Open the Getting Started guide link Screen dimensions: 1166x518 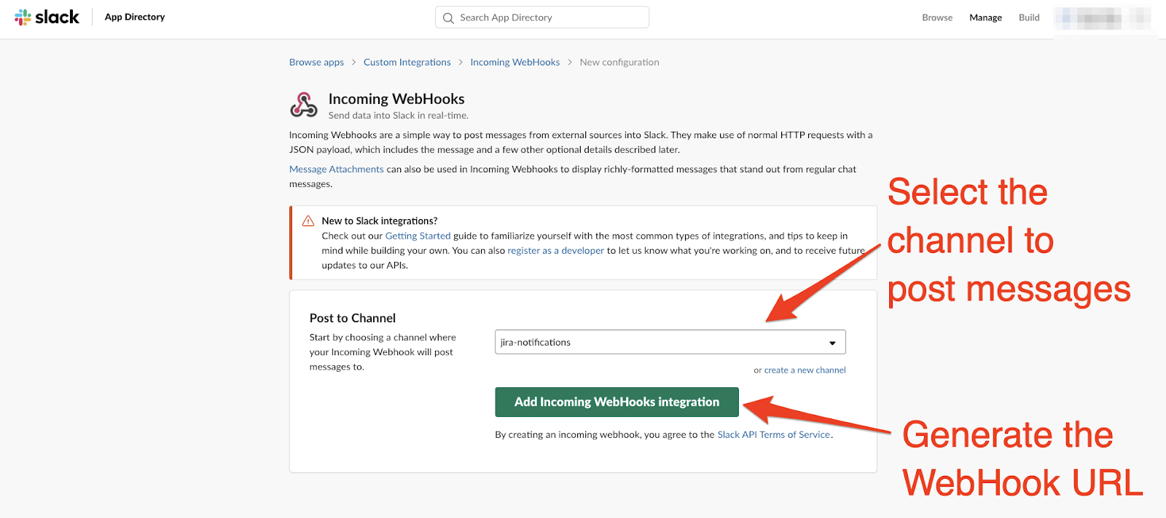tap(418, 236)
